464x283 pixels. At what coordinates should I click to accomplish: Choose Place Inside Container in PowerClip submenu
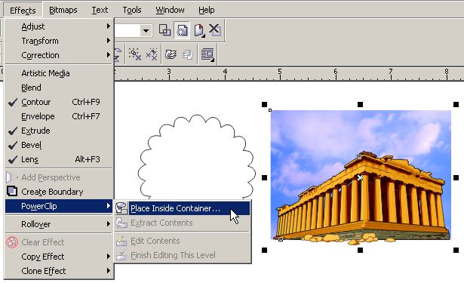[183, 208]
